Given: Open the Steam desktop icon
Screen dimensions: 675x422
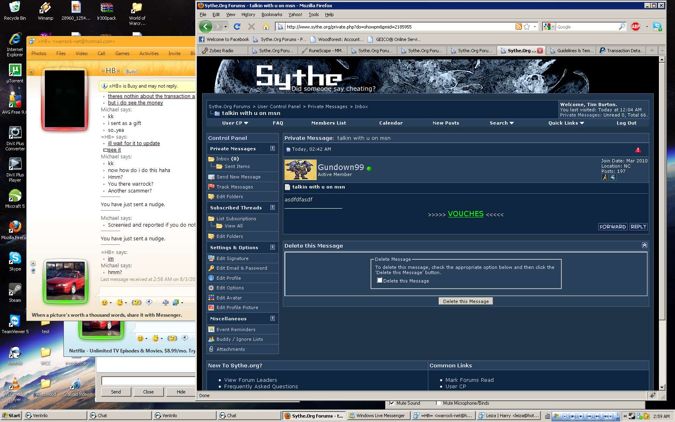Looking at the screenshot, I should (x=15, y=293).
